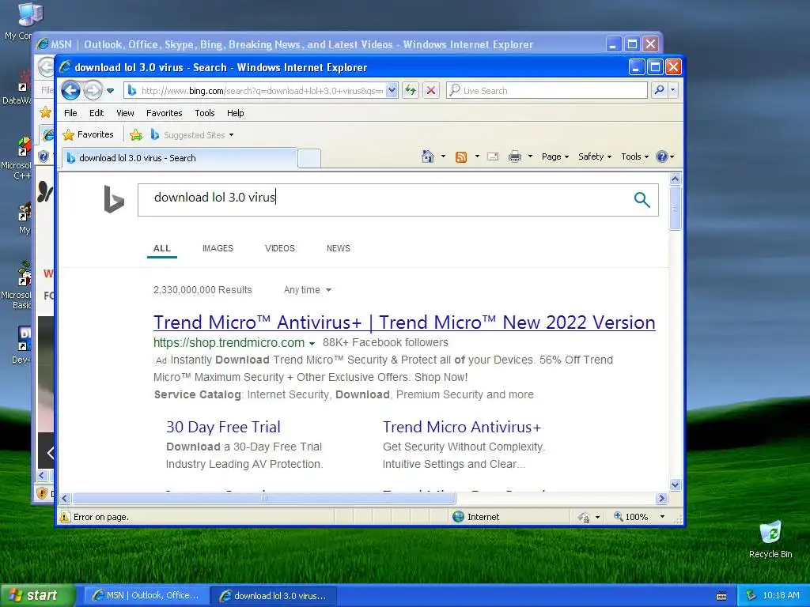Open the Safety command menu
The height and width of the screenshot is (607, 810).
pos(595,156)
